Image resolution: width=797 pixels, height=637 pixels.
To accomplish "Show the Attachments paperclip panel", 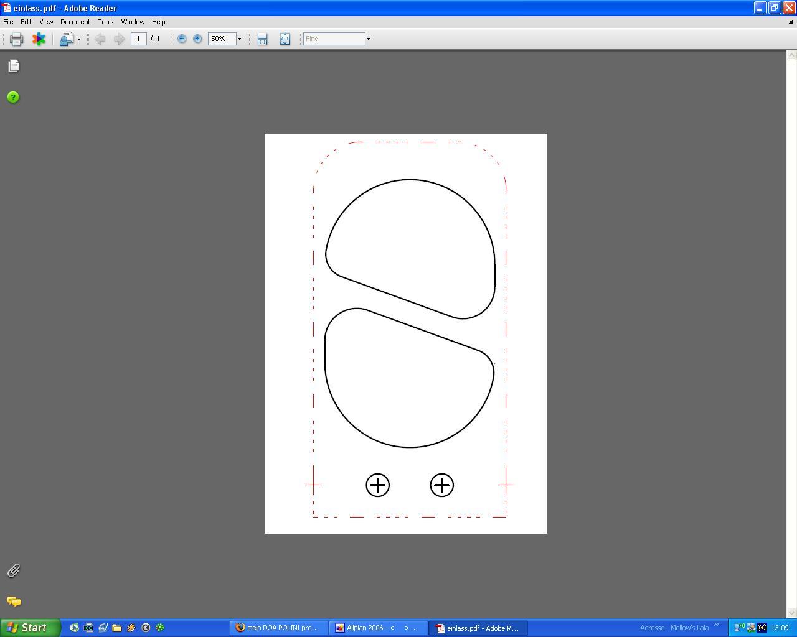I will (x=13, y=570).
